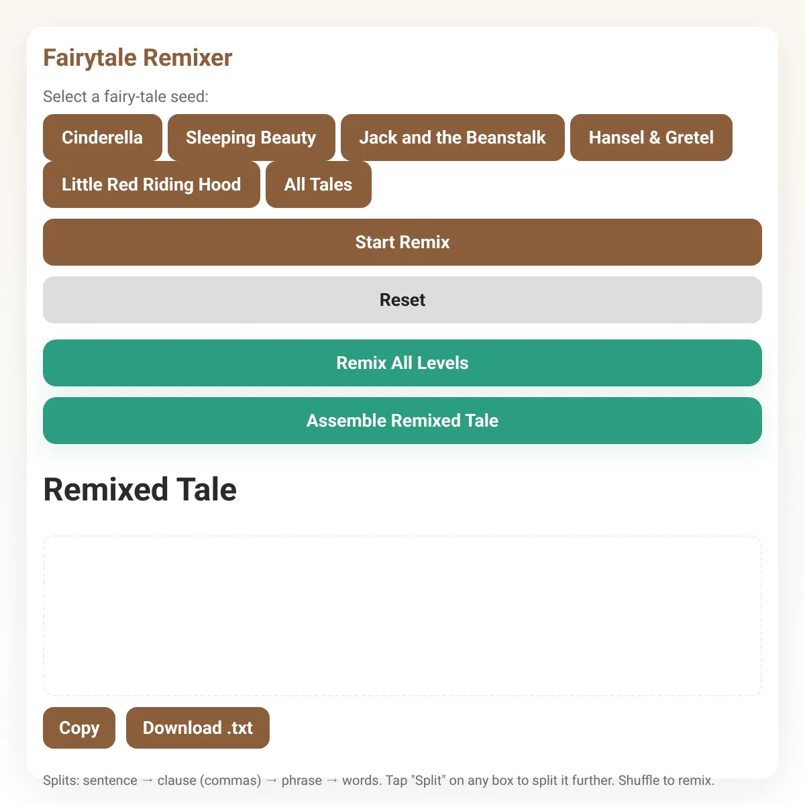This screenshot has height=805, width=805.
Task: Click Remix All Levels
Action: point(402,363)
